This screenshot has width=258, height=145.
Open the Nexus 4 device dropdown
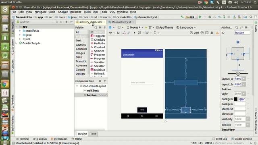[x=135, y=27]
